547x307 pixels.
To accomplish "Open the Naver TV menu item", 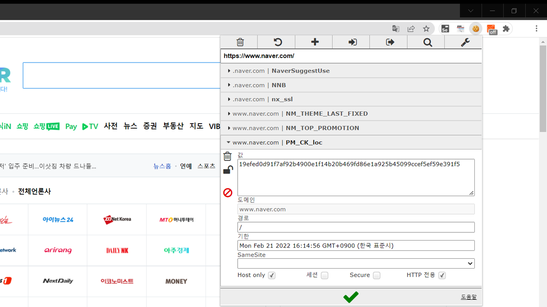I will click(90, 126).
